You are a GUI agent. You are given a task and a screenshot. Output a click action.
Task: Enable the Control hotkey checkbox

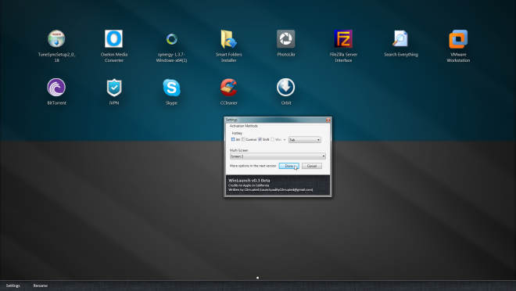(243, 139)
